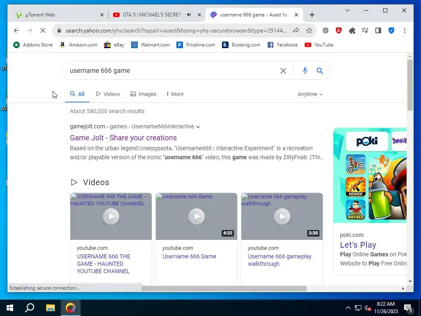This screenshot has width=421, height=316.
Task: Open the network tray icon
Action: [x=358, y=308]
